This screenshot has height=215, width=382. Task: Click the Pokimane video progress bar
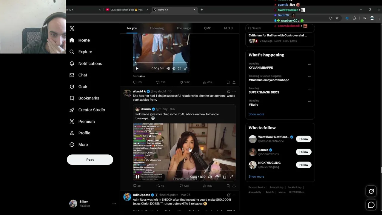pos(184,171)
